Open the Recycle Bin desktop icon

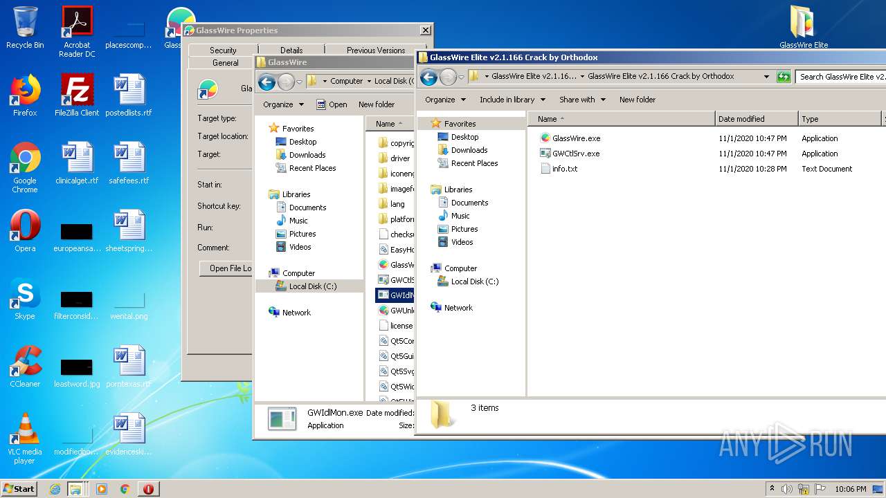(25, 28)
